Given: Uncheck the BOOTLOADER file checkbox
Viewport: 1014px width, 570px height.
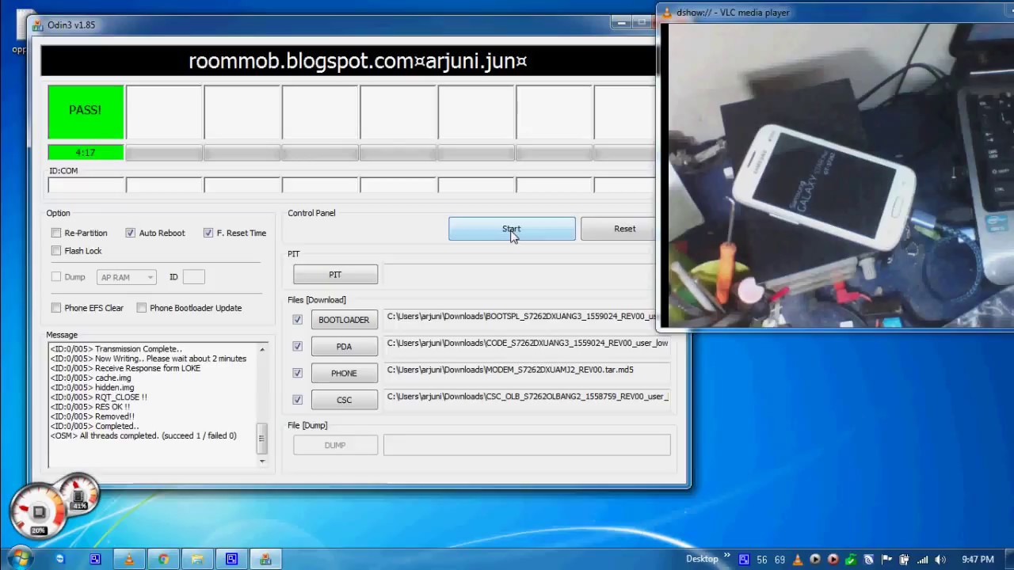Looking at the screenshot, I should pos(297,320).
